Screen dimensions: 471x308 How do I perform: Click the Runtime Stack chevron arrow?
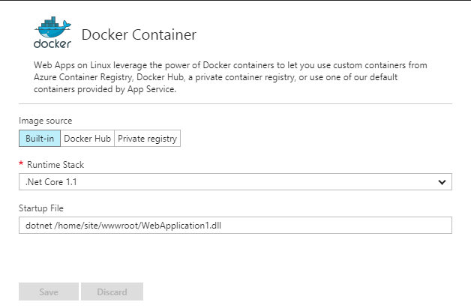[x=442, y=182]
